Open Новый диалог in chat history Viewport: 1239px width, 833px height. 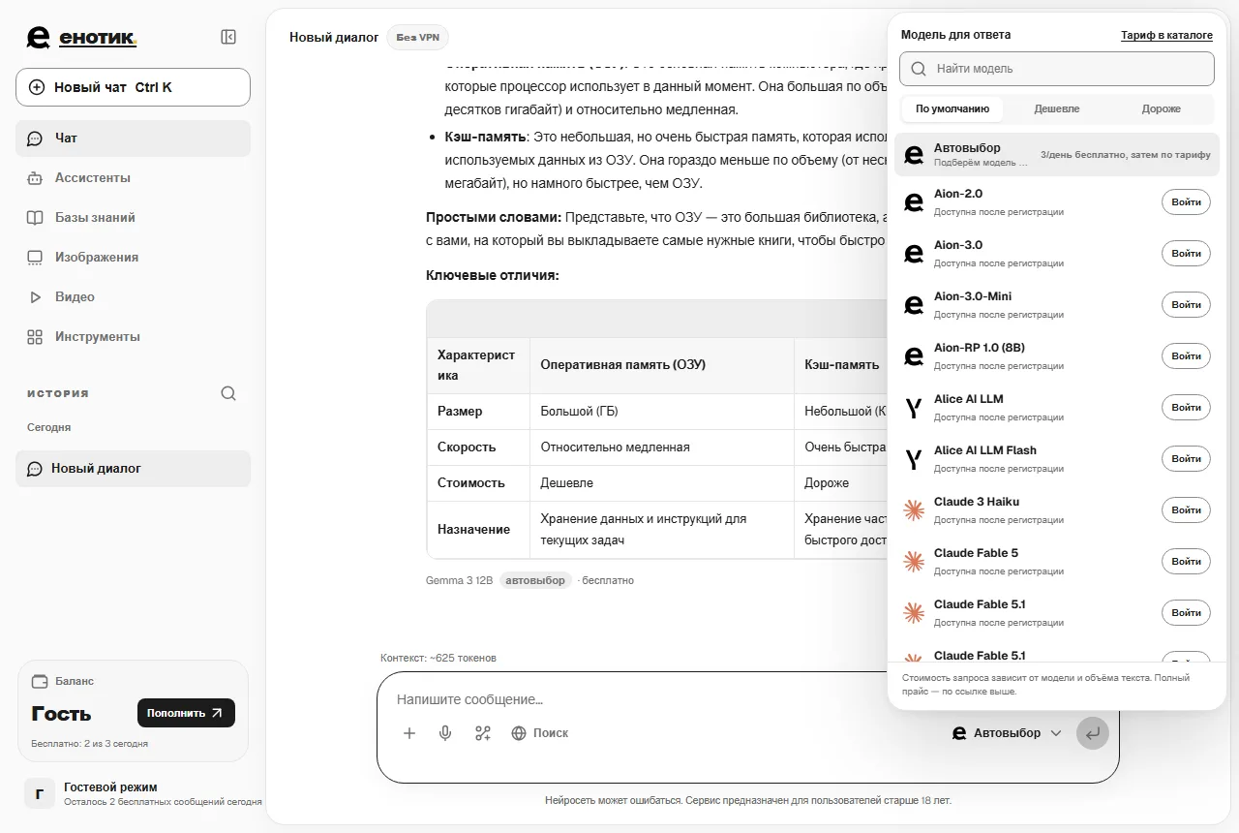(x=133, y=469)
